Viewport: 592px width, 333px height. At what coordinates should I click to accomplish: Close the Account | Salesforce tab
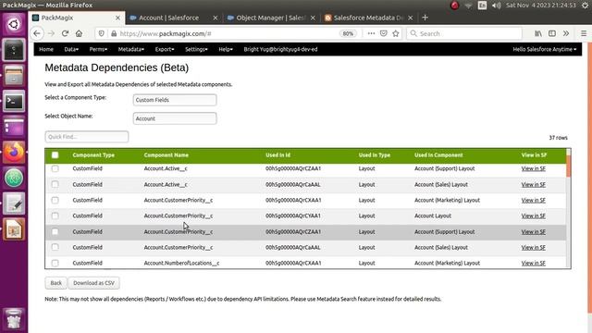click(216, 18)
